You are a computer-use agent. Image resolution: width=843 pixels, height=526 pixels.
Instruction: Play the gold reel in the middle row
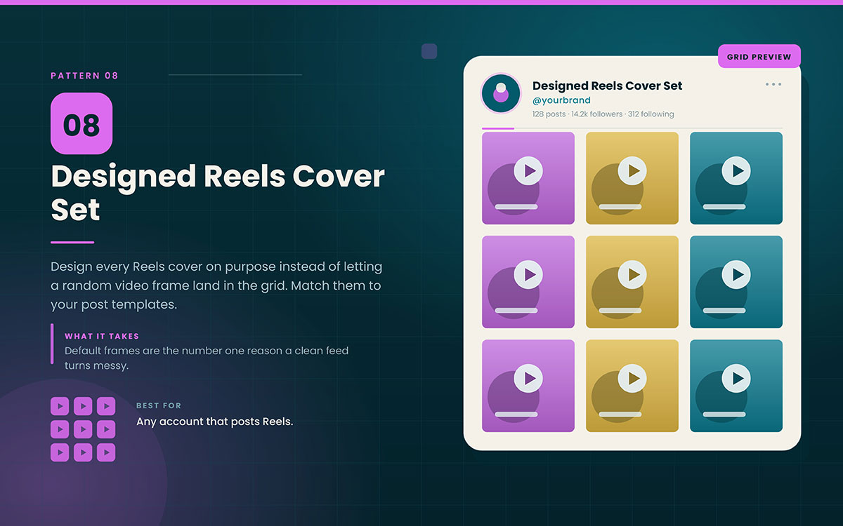click(632, 282)
